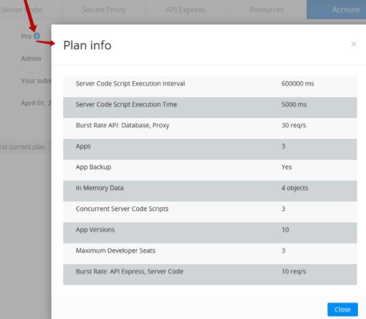Click the App Versions label

pyautogui.click(x=95, y=230)
